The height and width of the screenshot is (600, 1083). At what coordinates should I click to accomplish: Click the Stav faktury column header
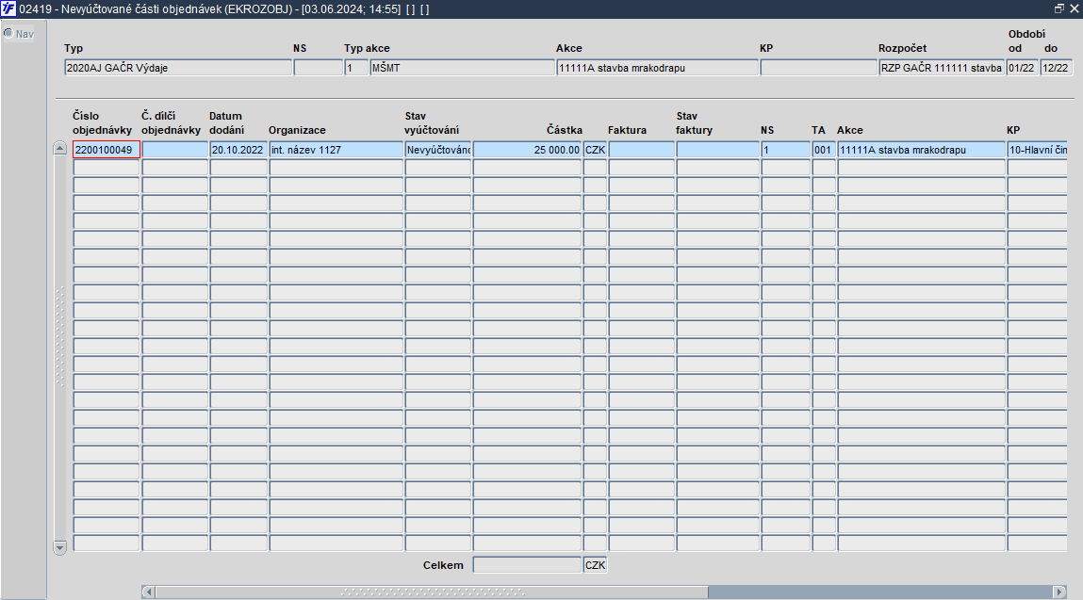pyautogui.click(x=694, y=122)
